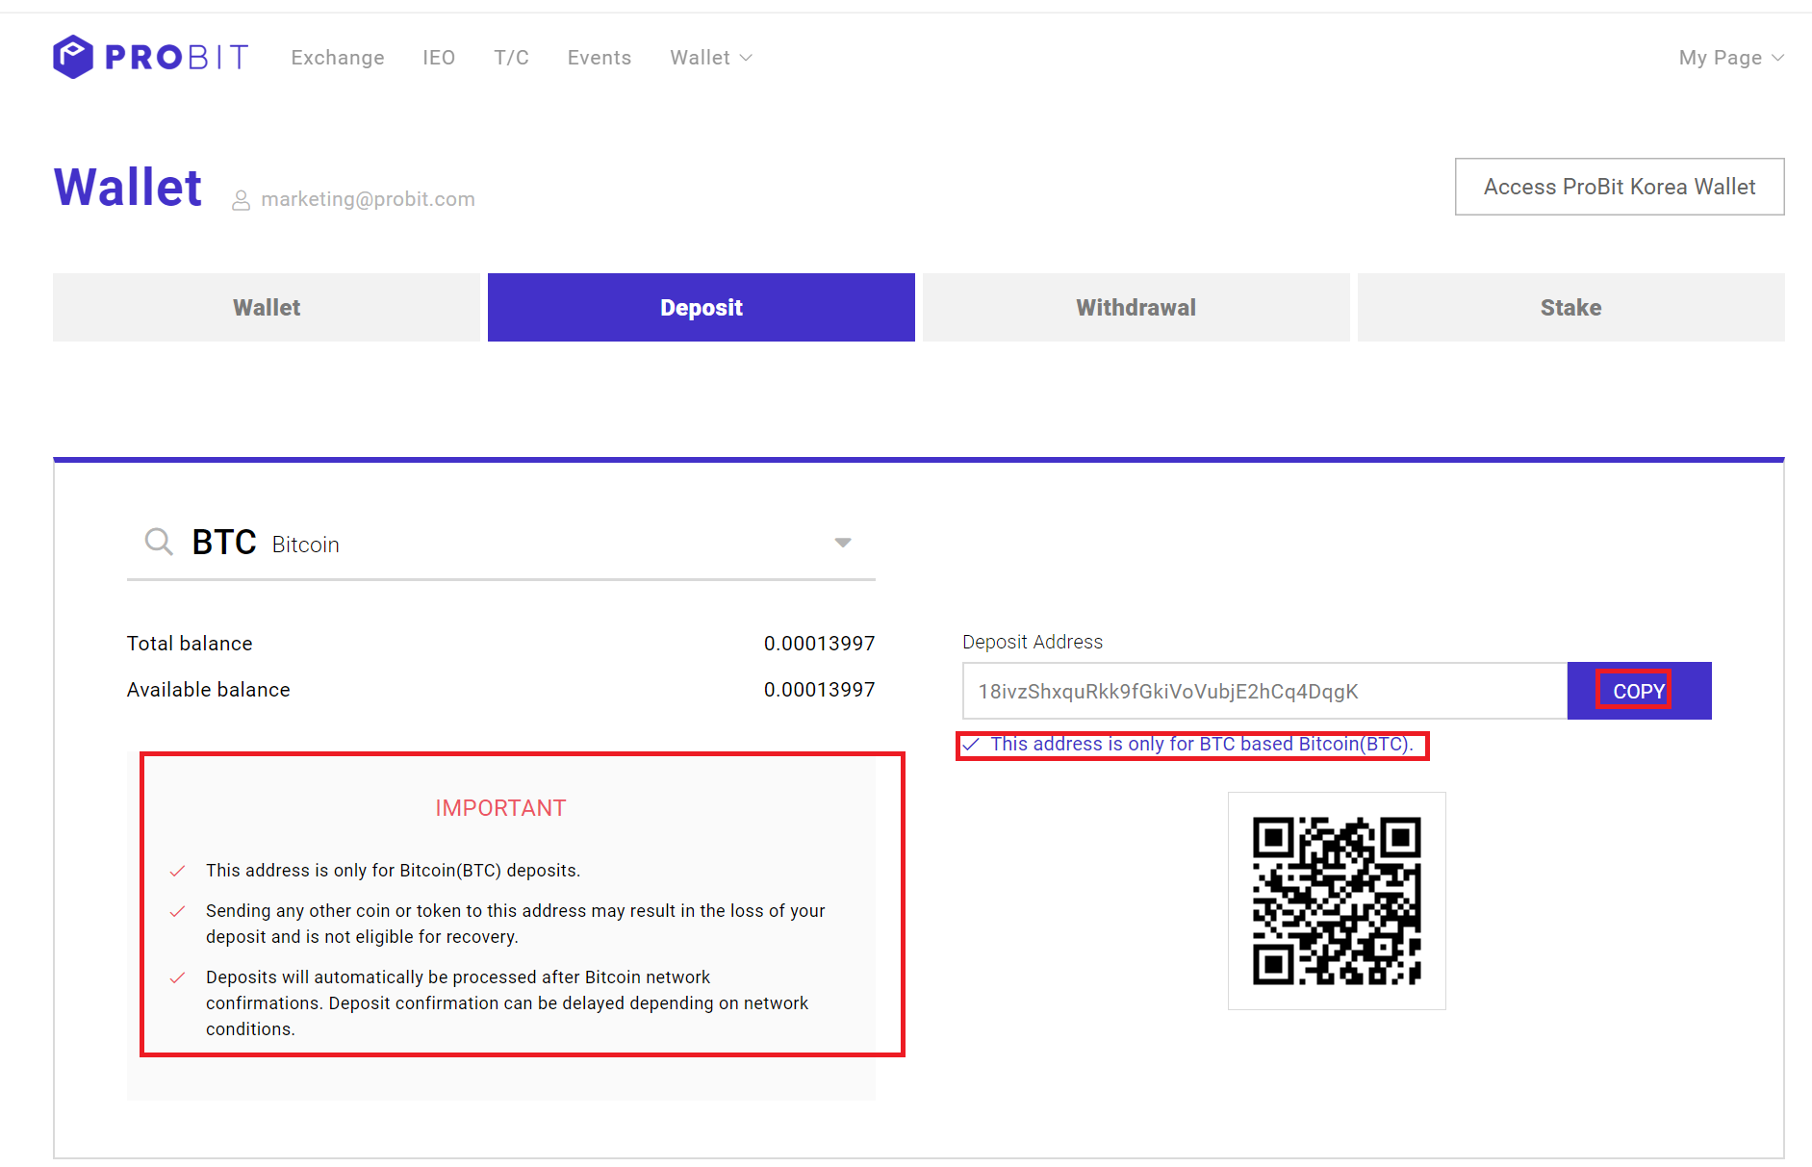Screen dimensions: 1812x1167
Task: Select the Deposit tab
Action: [x=702, y=308]
